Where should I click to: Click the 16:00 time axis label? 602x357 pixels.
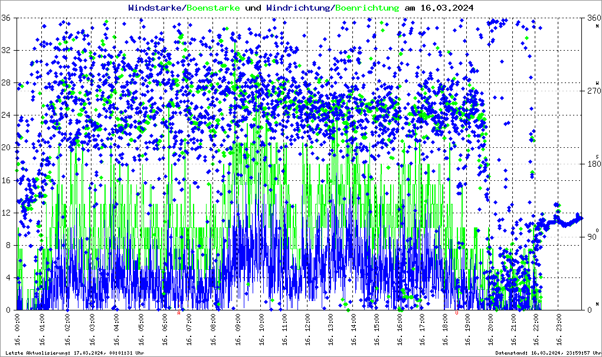[400, 329]
